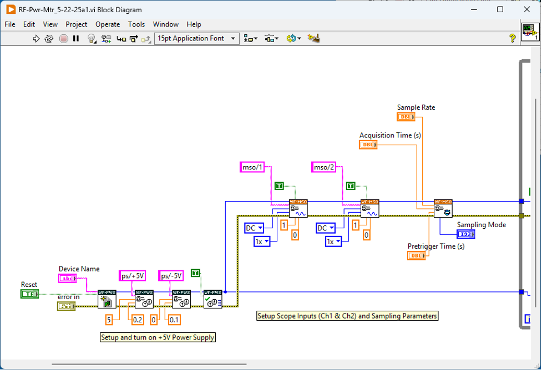The width and height of the screenshot is (542, 370).
Task: Open the 15pt Application Font dropdown
Action: [196, 38]
